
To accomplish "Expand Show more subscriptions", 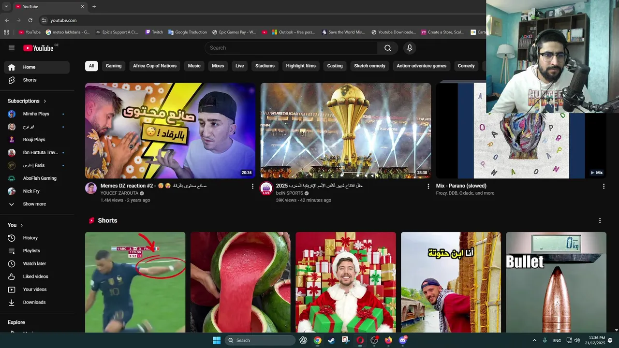I will coord(37,204).
